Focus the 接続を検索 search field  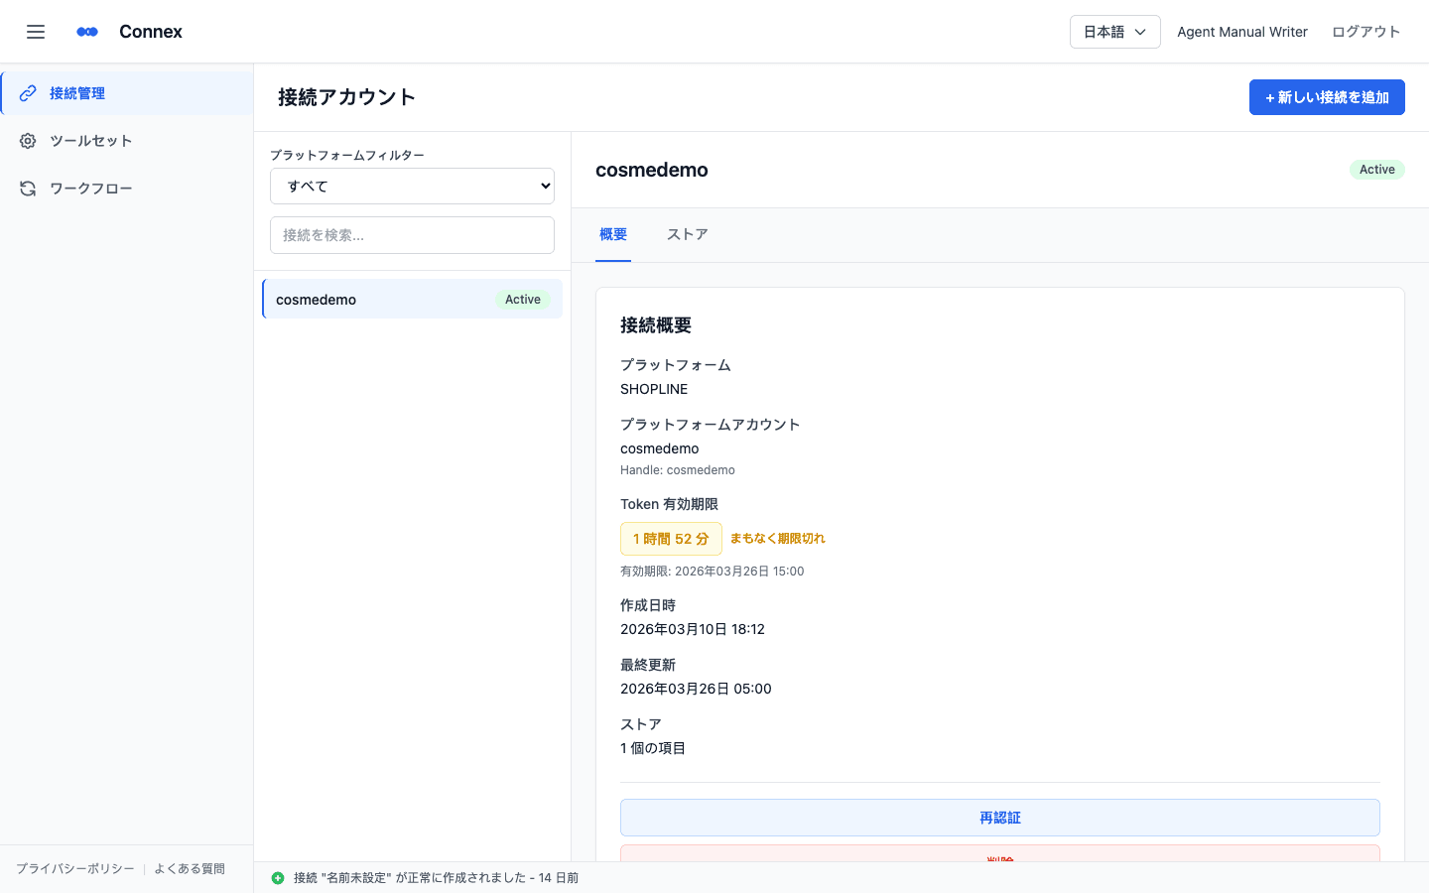pyautogui.click(x=412, y=235)
